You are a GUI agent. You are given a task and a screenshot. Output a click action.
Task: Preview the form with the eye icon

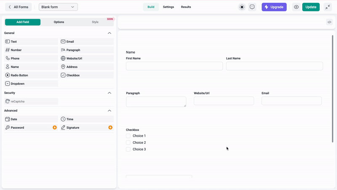pyautogui.click(x=296, y=7)
